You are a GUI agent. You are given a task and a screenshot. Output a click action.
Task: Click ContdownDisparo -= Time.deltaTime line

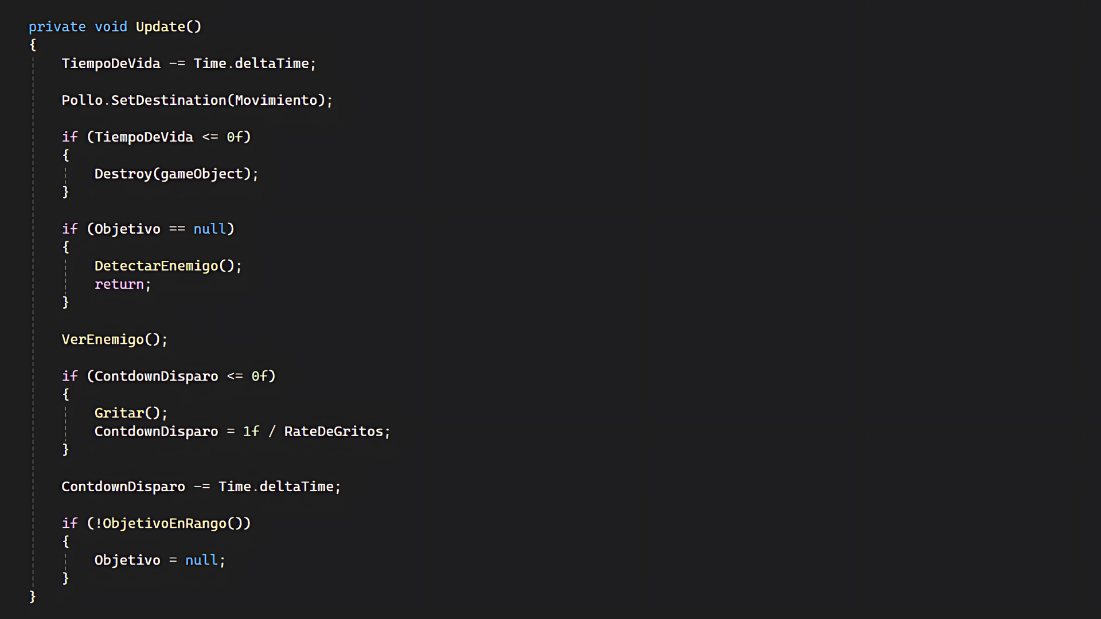(x=201, y=487)
